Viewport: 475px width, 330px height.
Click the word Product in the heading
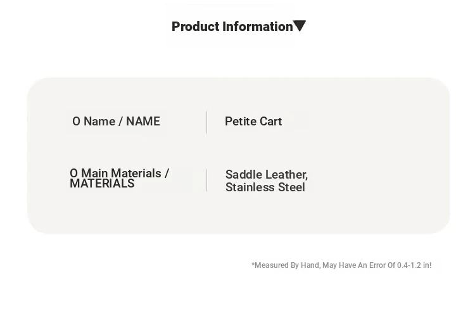coord(196,27)
